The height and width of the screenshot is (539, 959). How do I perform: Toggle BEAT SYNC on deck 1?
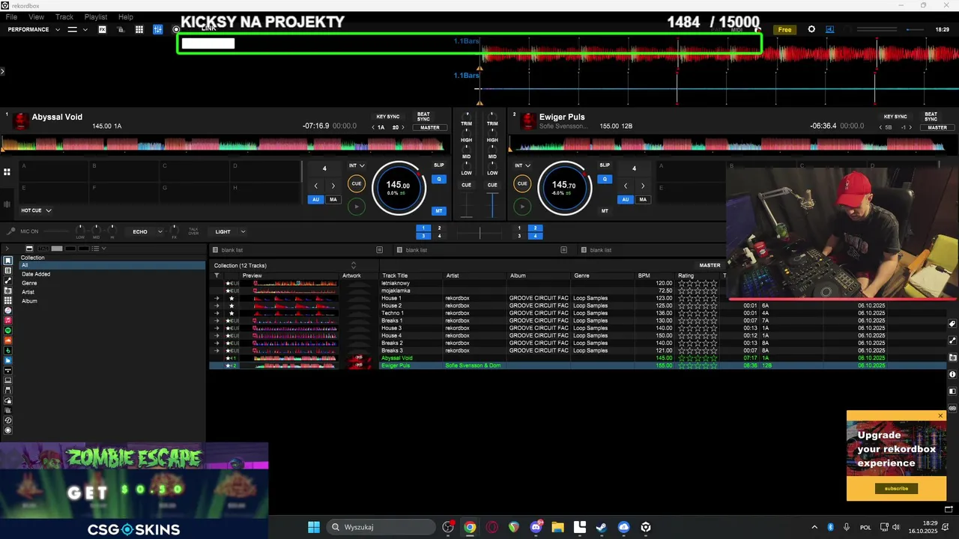[424, 117]
